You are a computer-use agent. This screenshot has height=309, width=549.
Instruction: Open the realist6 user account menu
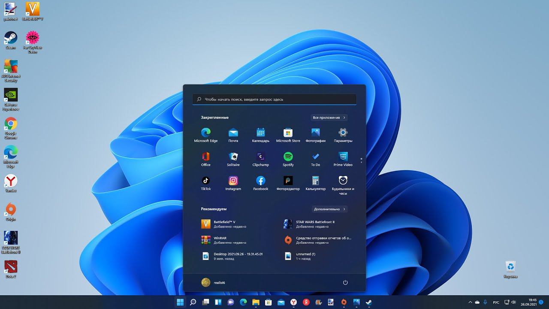tap(213, 282)
